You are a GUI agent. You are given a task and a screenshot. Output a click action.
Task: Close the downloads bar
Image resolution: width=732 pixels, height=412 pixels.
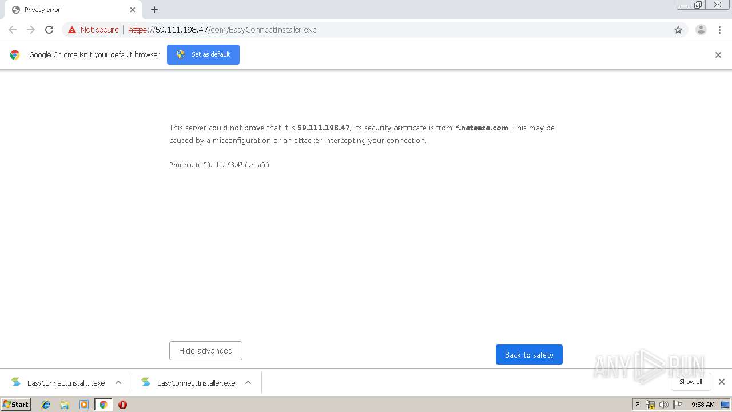pyautogui.click(x=722, y=382)
